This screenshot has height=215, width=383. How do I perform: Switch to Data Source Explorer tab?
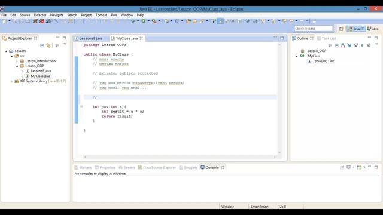pyautogui.click(x=157, y=167)
